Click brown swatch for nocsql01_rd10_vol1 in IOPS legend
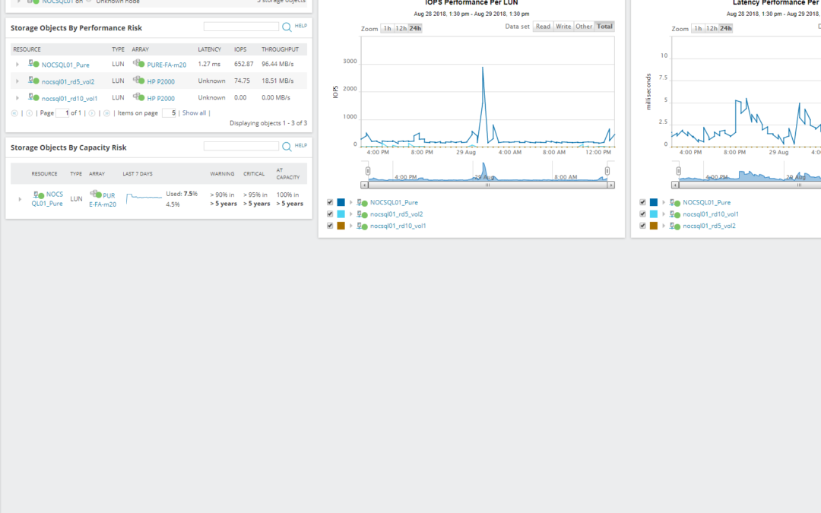 pyautogui.click(x=341, y=226)
